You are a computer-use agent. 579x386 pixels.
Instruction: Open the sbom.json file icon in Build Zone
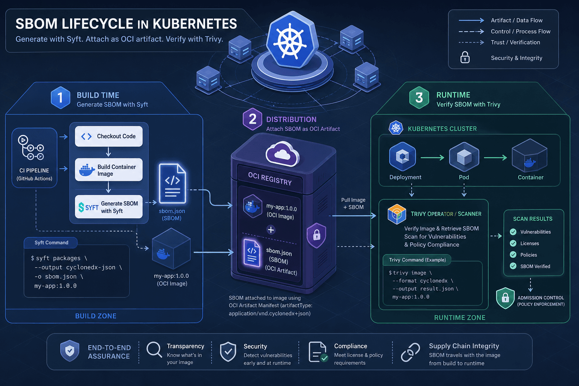[172, 184]
